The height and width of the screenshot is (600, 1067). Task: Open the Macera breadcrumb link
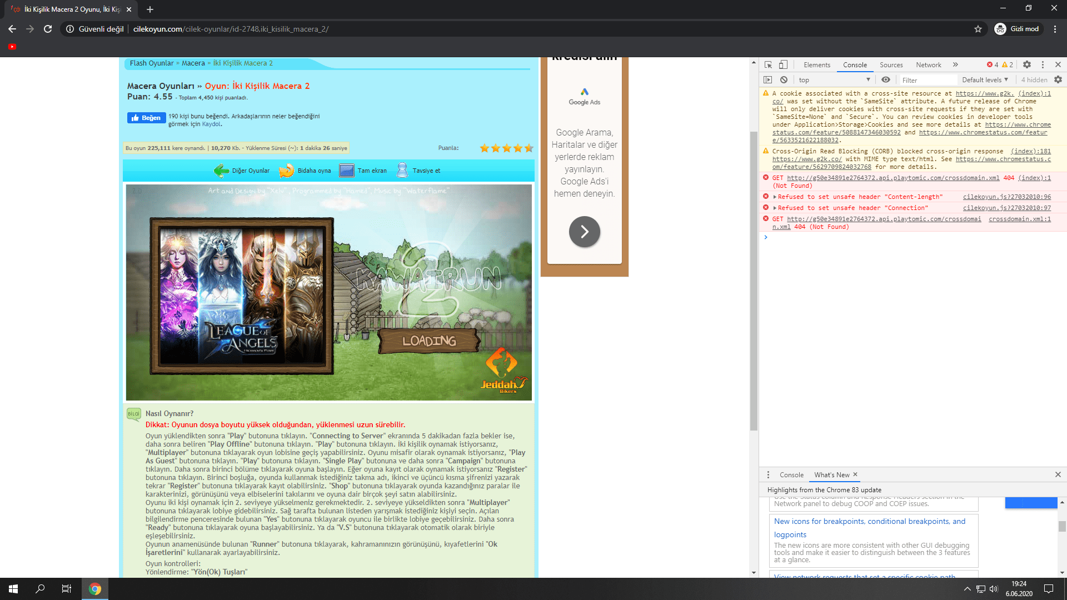pos(193,63)
